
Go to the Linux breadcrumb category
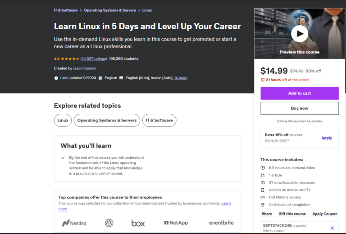147,10
